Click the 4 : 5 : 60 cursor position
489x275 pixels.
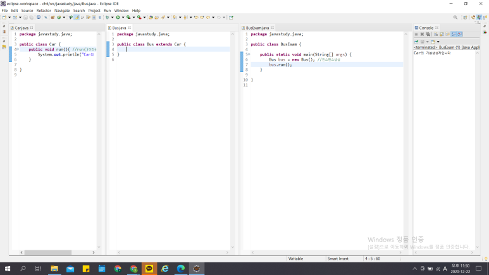373,259
